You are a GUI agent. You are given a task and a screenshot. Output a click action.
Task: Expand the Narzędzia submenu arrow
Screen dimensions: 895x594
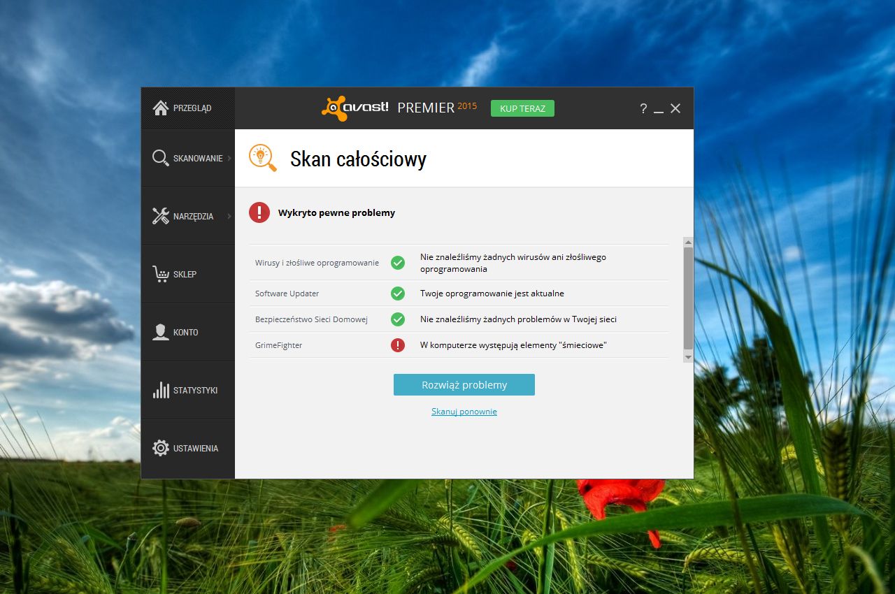coord(229,216)
